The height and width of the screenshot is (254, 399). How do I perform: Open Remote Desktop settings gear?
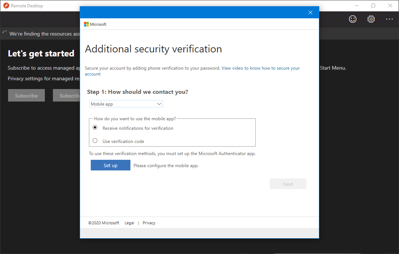[371, 19]
